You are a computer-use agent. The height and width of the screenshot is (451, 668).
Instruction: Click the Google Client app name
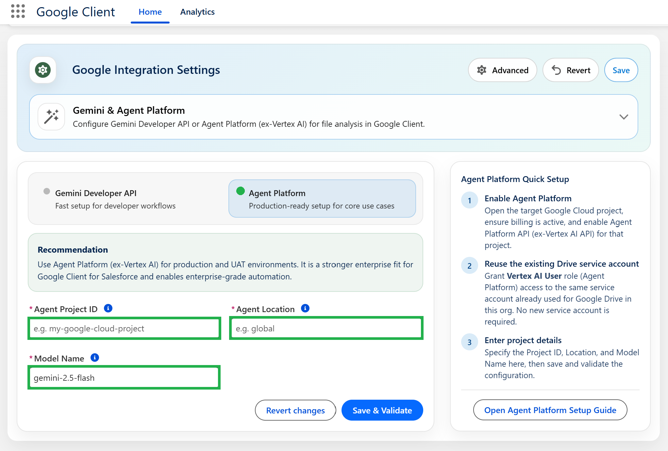75,12
